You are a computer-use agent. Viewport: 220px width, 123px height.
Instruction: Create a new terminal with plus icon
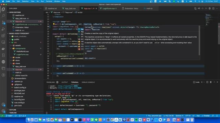(202, 82)
